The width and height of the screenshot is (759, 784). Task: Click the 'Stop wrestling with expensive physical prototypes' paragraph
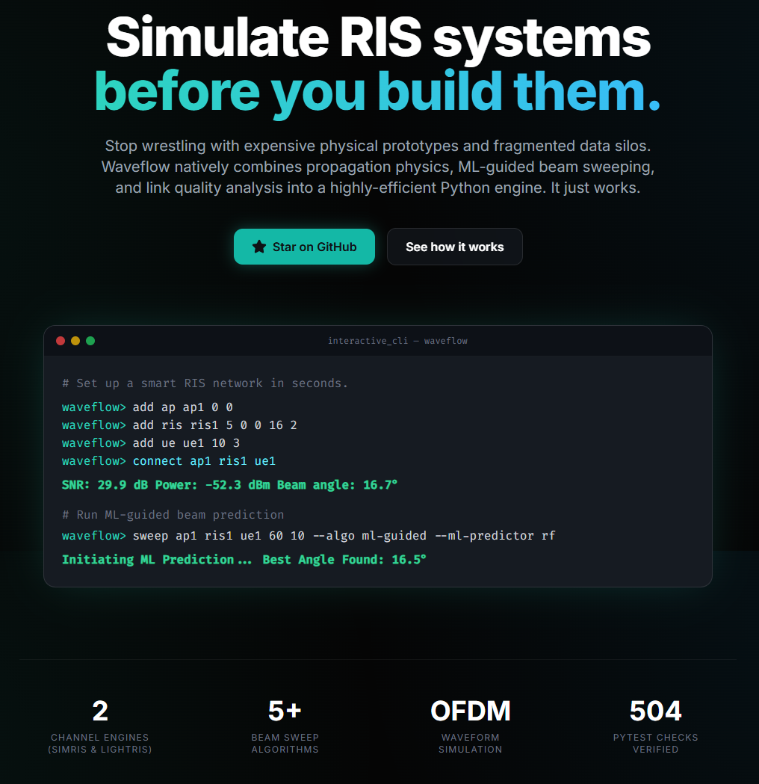378,167
